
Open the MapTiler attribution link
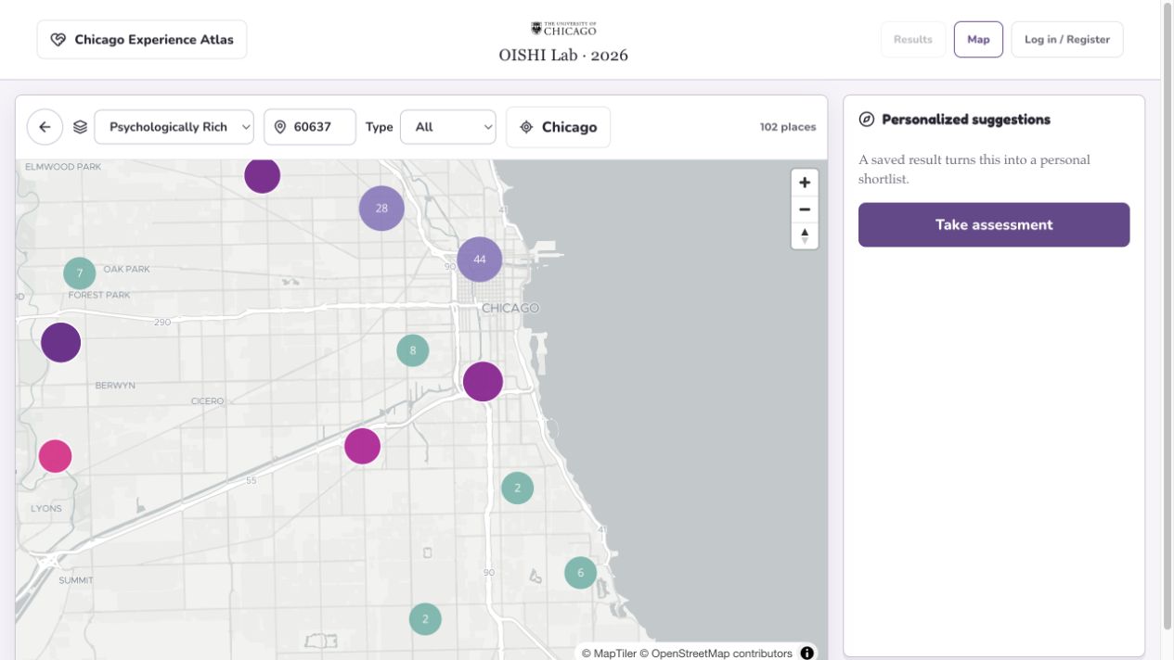point(609,654)
